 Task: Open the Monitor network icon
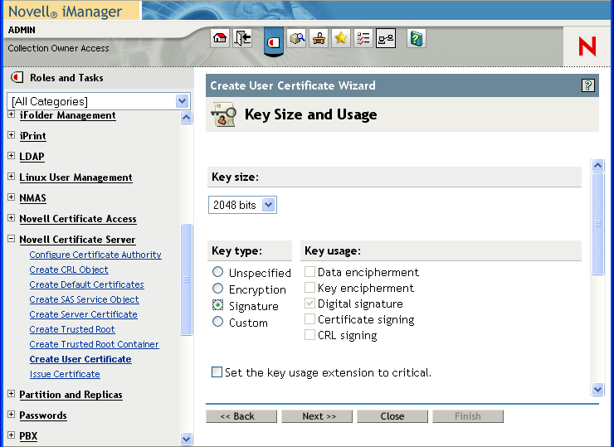point(386,38)
